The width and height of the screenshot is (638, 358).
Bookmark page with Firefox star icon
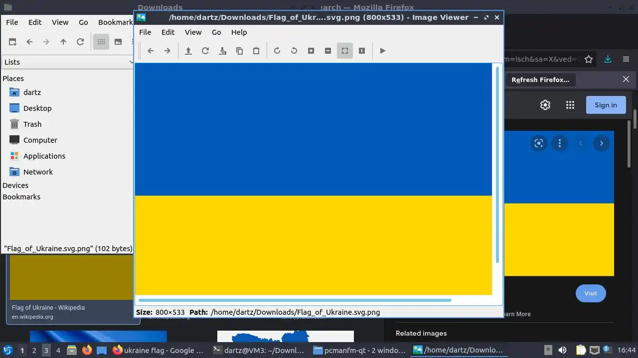pyautogui.click(x=589, y=59)
